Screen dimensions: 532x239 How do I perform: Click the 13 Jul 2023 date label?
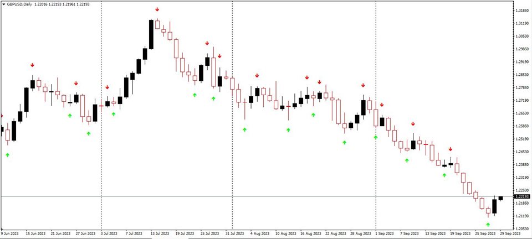(x=160, y=233)
